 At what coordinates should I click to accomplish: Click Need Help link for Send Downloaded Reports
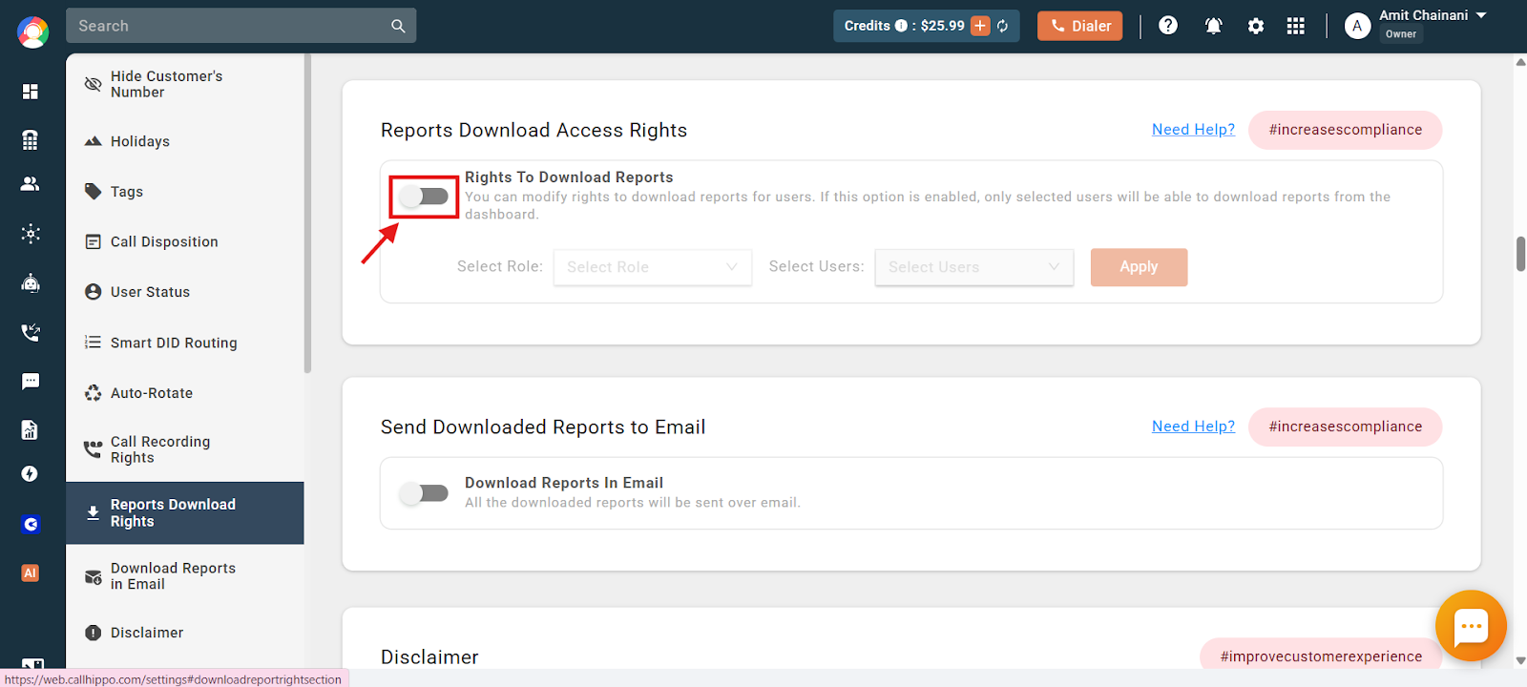point(1193,427)
